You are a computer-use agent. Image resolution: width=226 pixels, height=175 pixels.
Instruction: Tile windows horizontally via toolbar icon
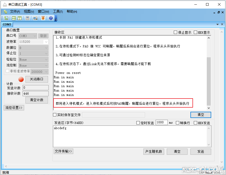(14, 18)
